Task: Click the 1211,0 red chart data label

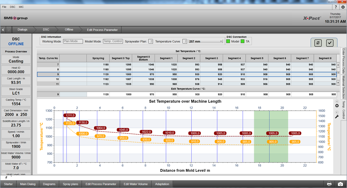Action: tap(70, 115)
